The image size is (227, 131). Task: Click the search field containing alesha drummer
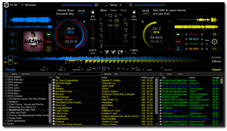pyautogui.click(x=78, y=74)
